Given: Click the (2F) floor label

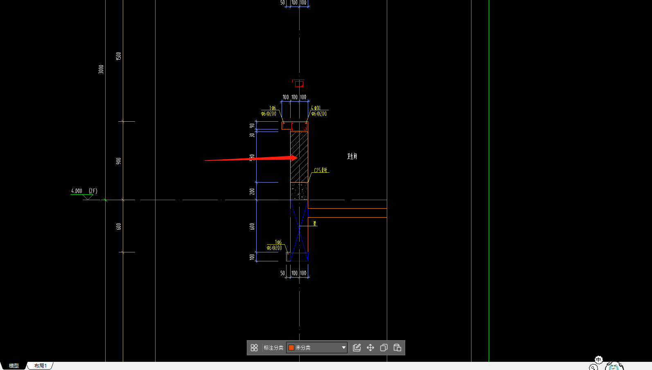Looking at the screenshot, I should (x=93, y=191).
